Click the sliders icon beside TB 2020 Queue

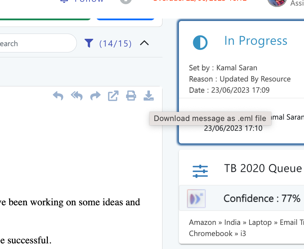click(200, 171)
